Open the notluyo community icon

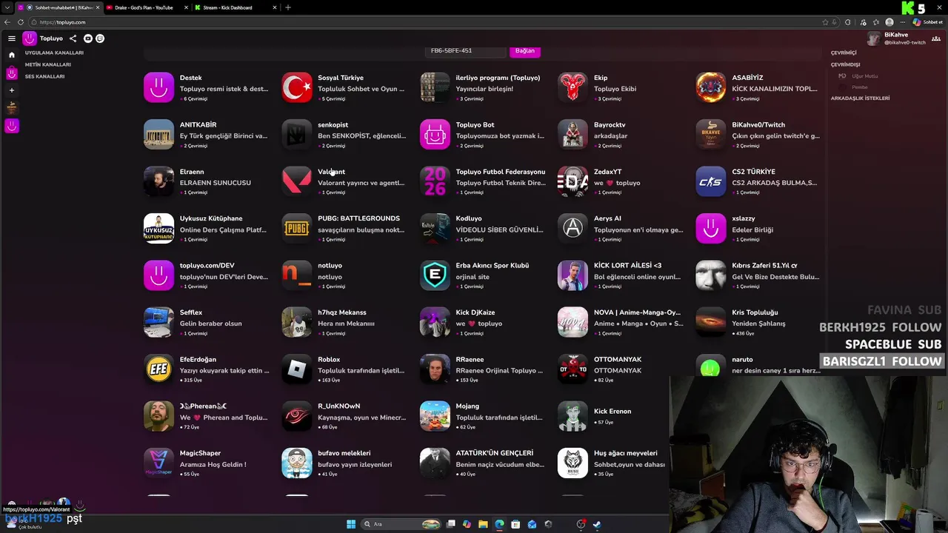point(297,275)
